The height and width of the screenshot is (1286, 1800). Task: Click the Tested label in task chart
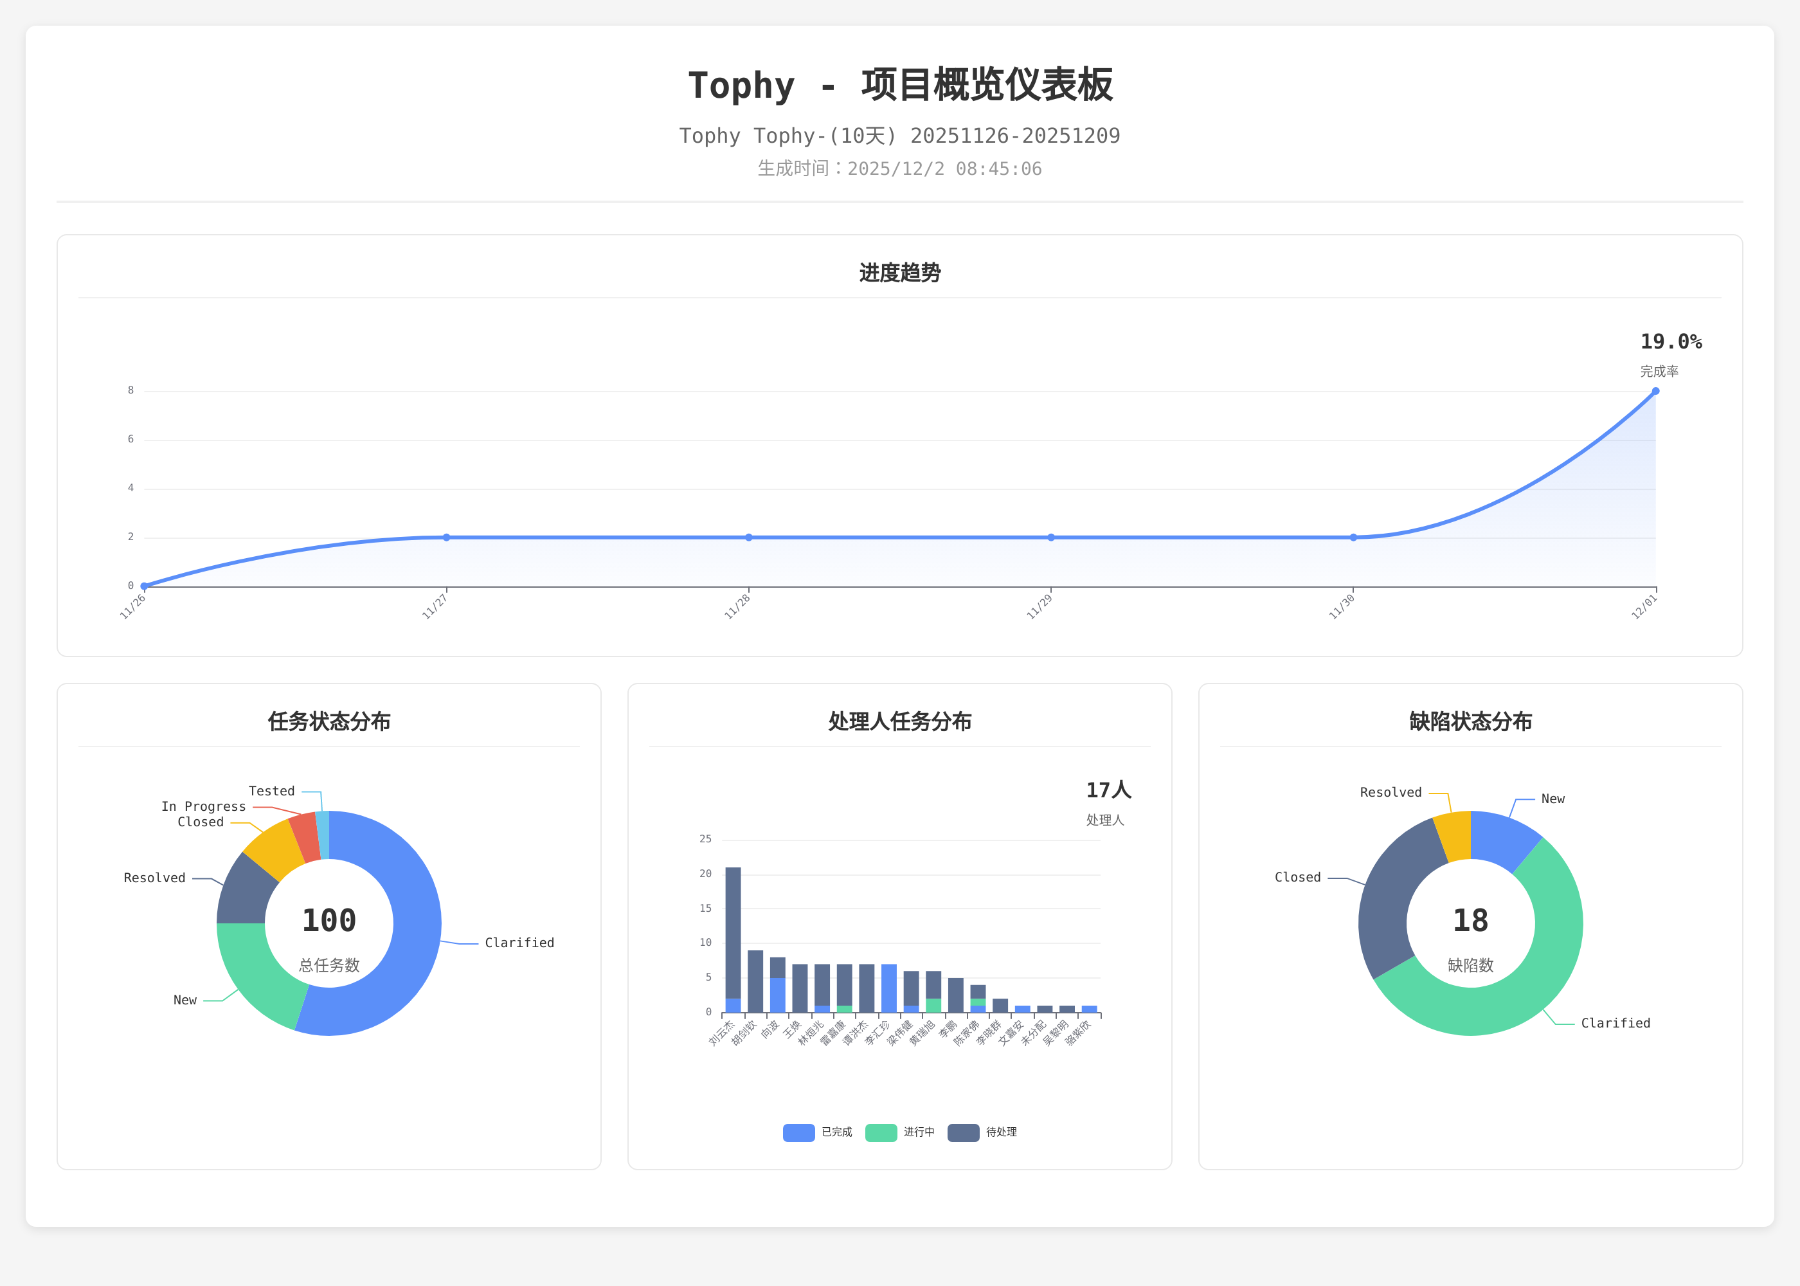point(271,791)
